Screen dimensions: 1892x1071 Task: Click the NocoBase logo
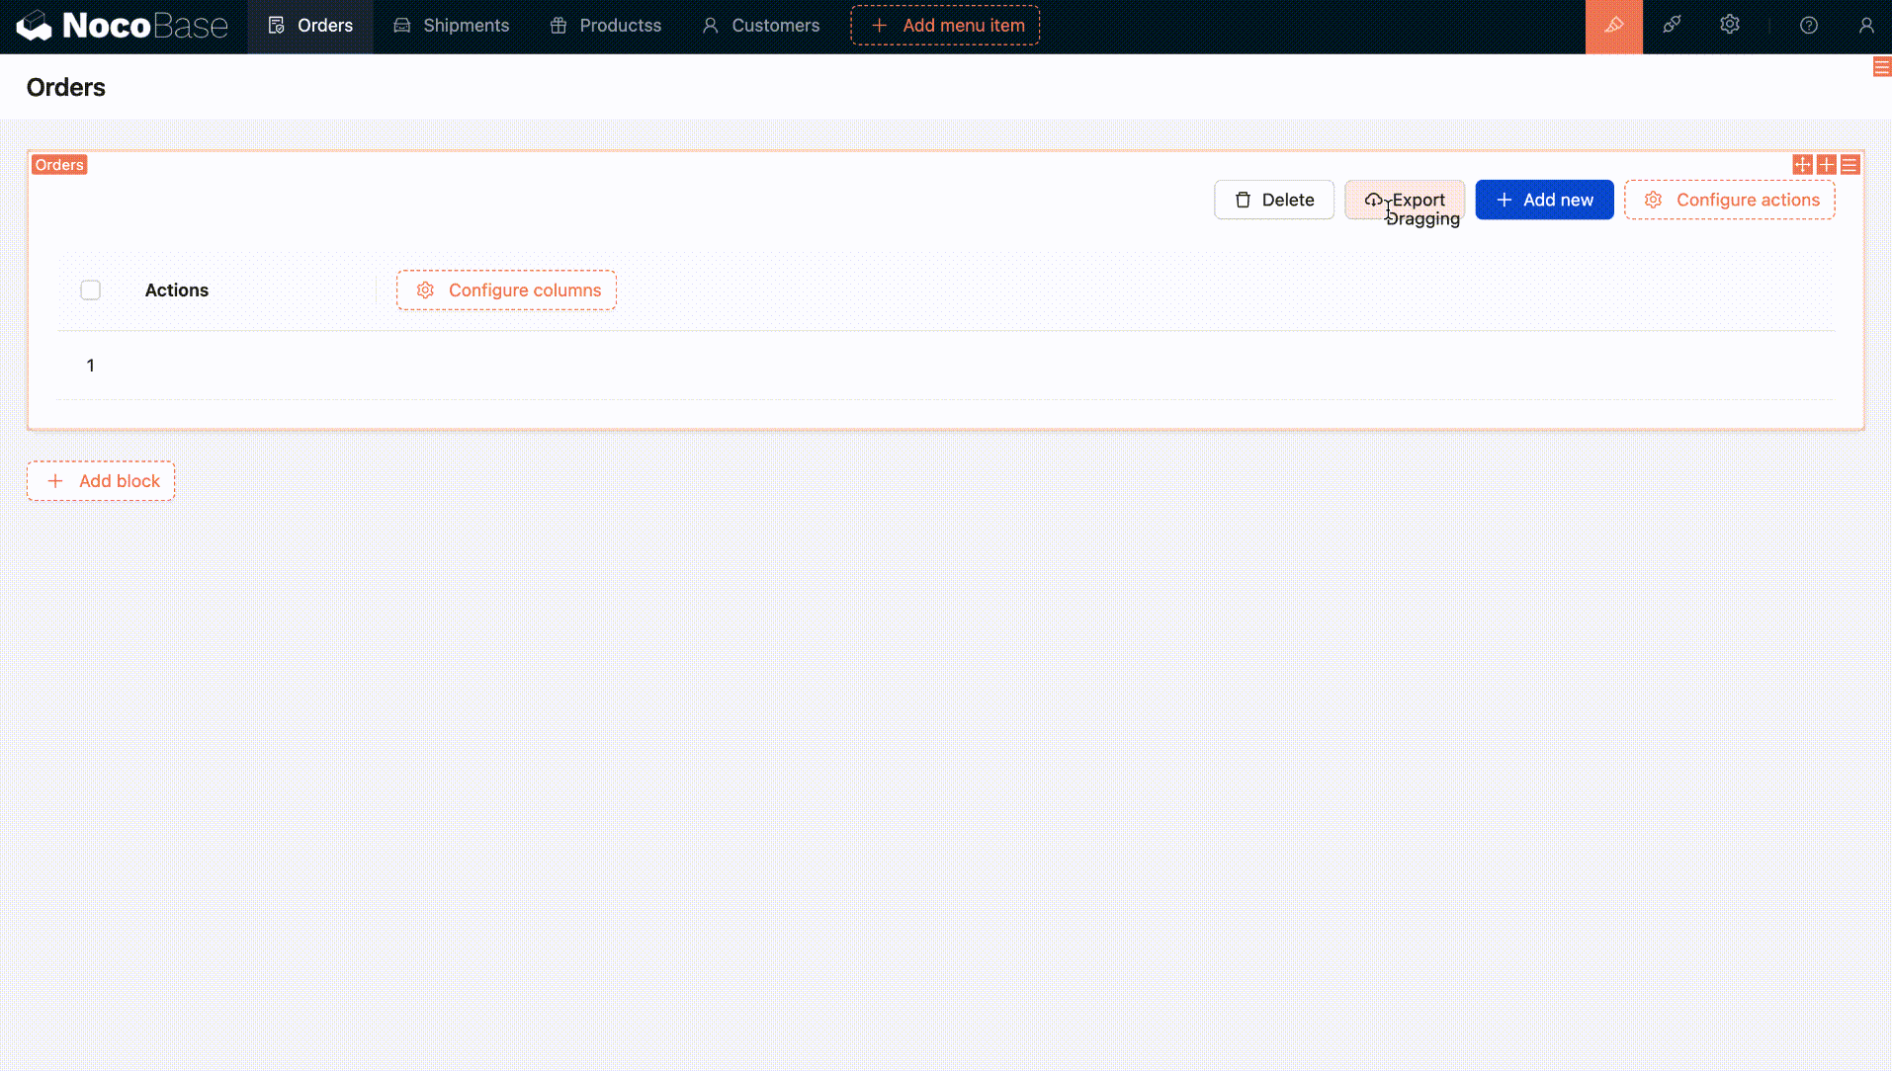122,26
